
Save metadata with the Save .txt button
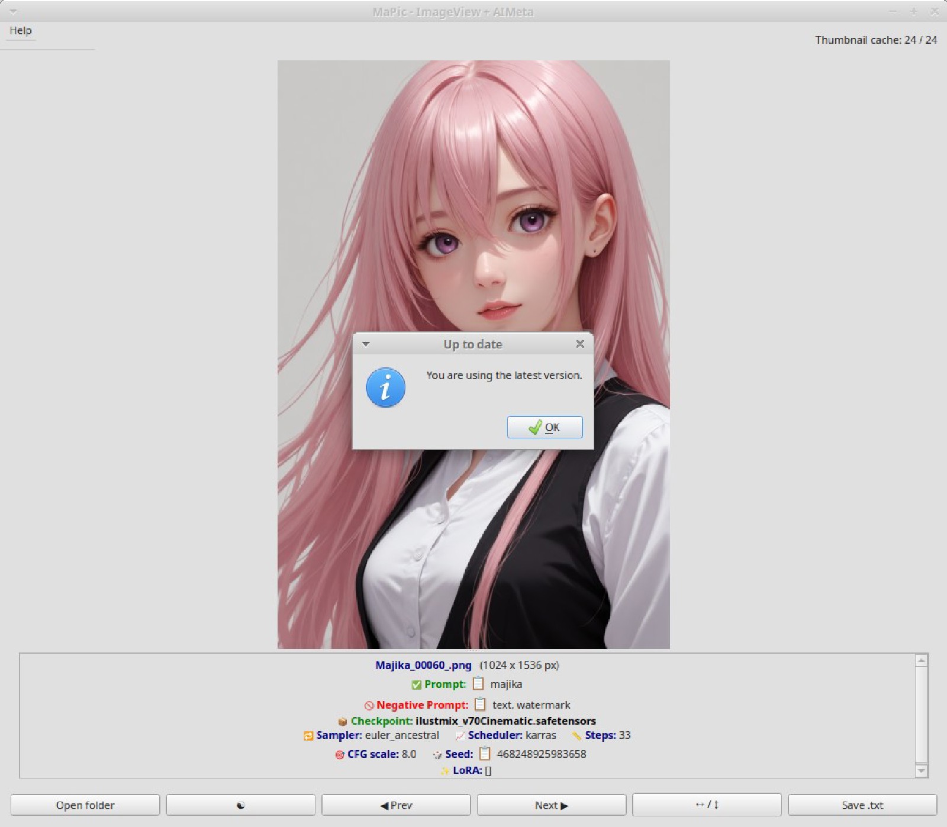pos(862,805)
